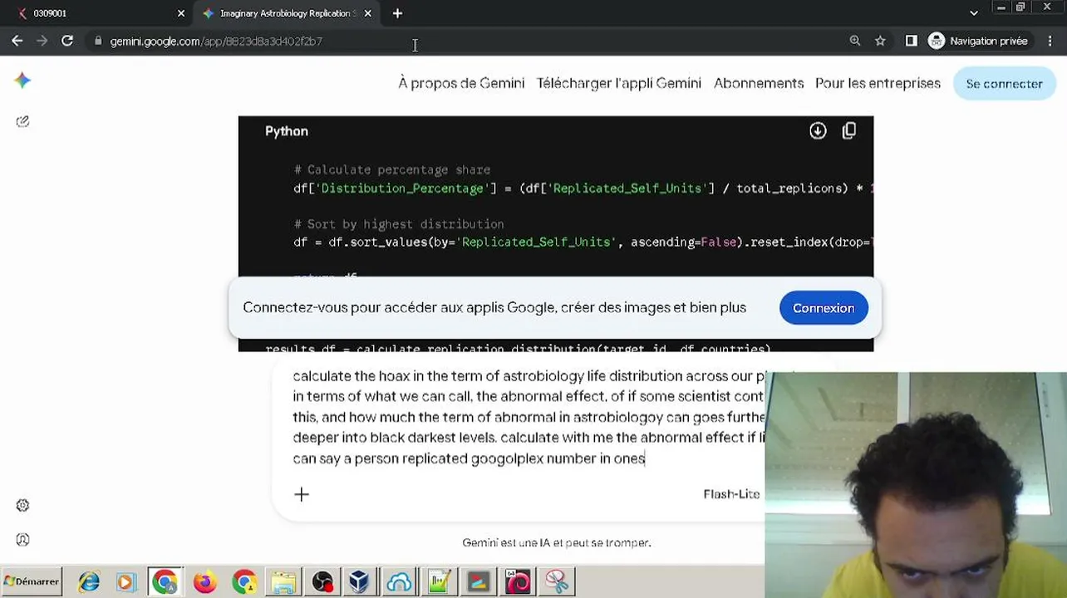Click the Navigation privée profile chip
The height and width of the screenshot is (598, 1067).
(978, 41)
